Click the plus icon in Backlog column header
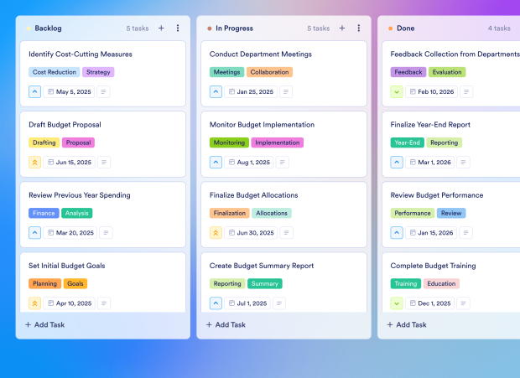This screenshot has height=378, width=520. [x=161, y=28]
